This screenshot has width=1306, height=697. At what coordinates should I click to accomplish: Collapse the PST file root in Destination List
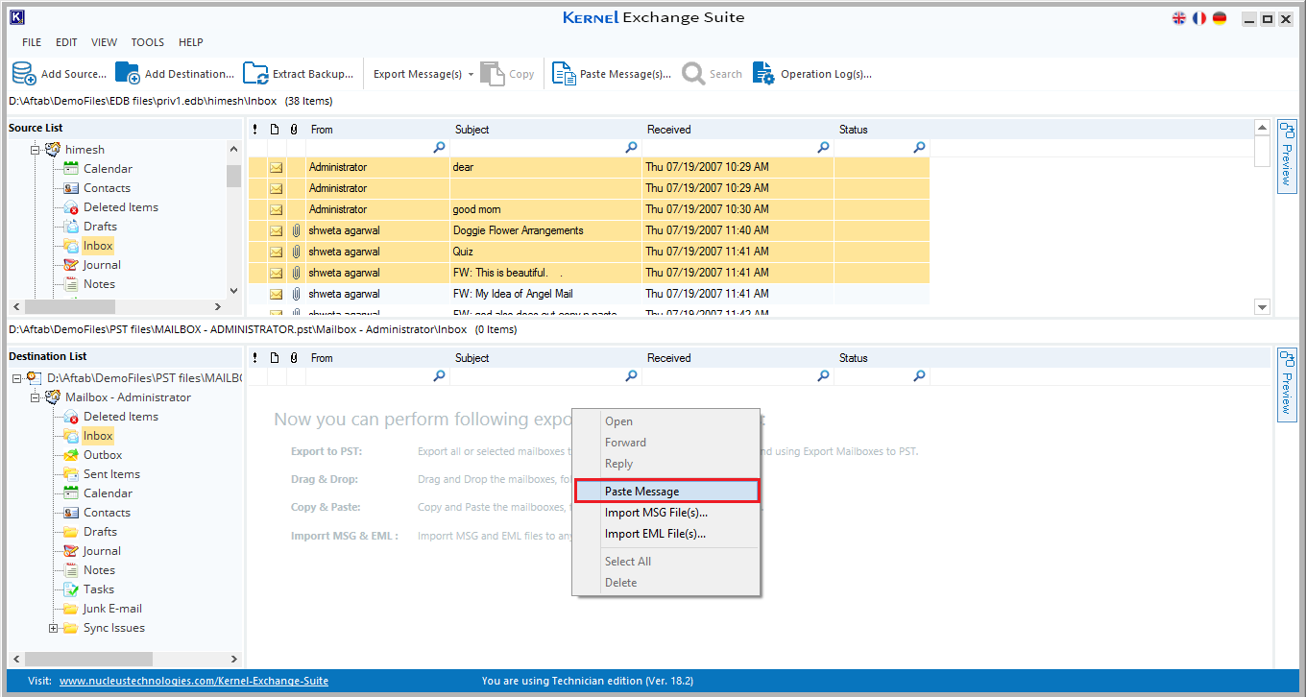(x=17, y=378)
